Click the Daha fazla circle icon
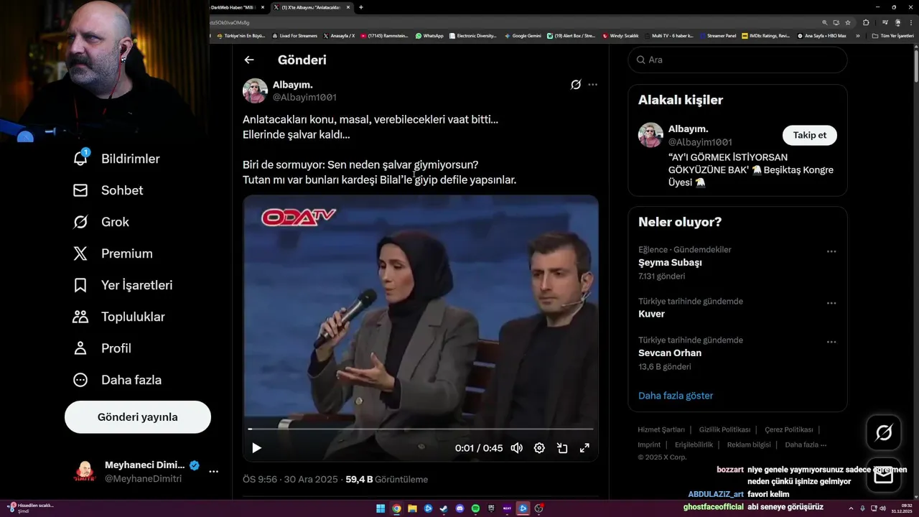The image size is (919, 517). pos(80,380)
